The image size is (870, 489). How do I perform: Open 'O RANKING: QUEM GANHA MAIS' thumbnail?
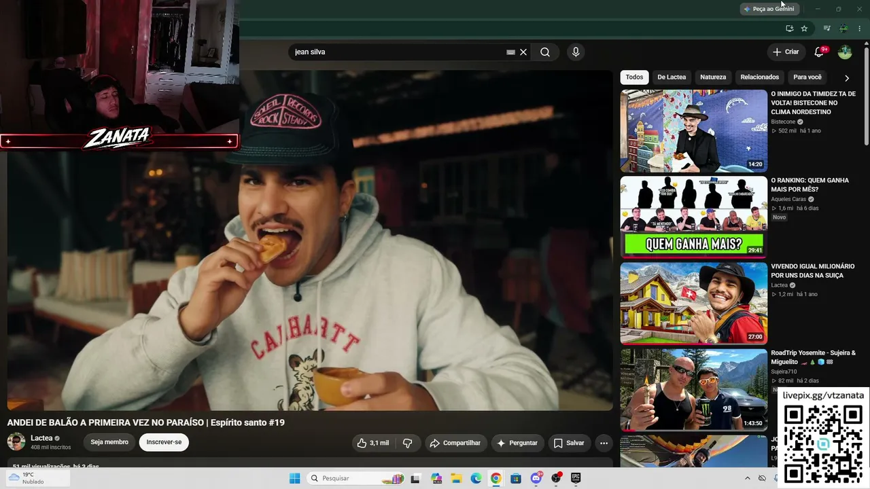(x=693, y=217)
